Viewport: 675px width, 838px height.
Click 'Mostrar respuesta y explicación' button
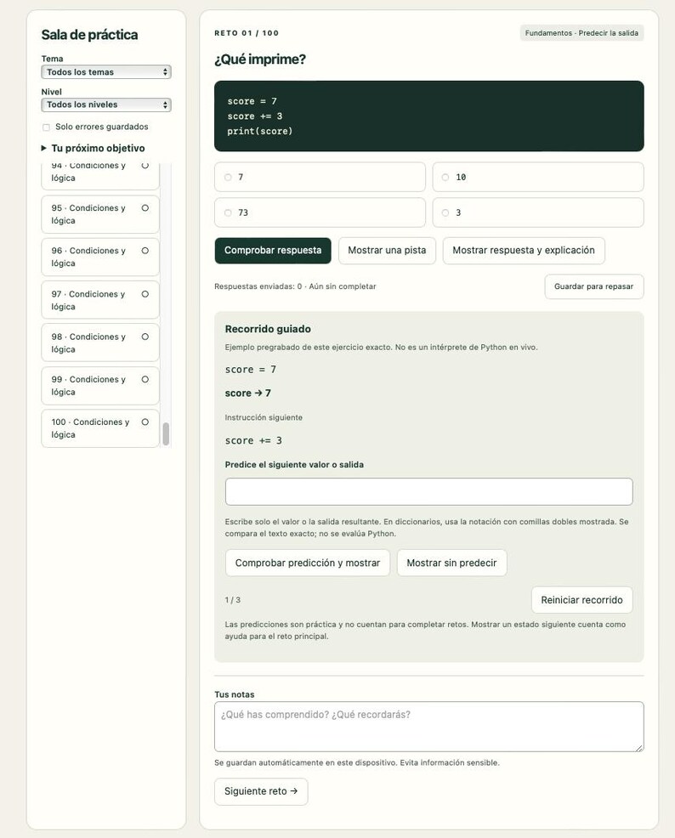click(523, 251)
